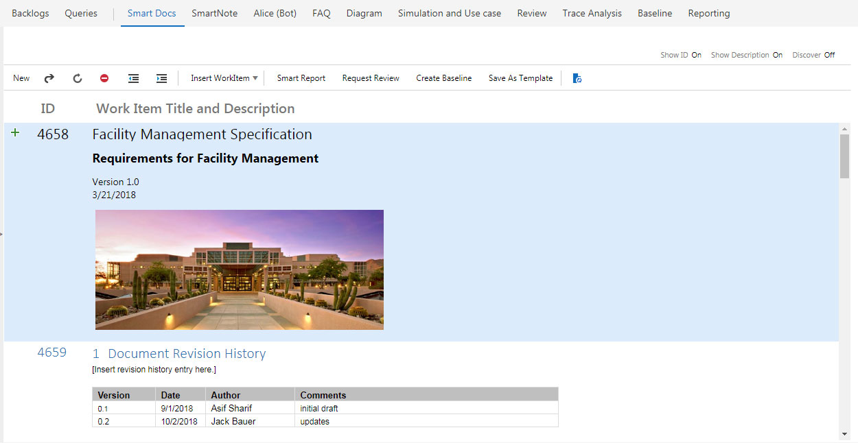Select the Smart Docs tab

coord(152,13)
